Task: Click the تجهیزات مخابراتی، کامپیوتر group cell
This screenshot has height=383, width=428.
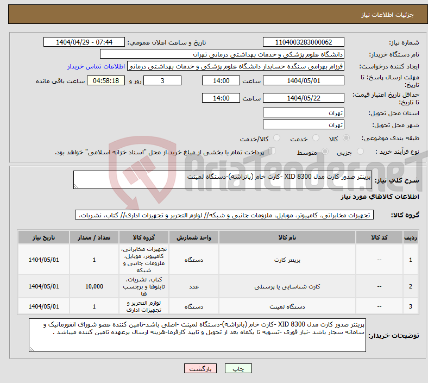Action: click(143, 260)
